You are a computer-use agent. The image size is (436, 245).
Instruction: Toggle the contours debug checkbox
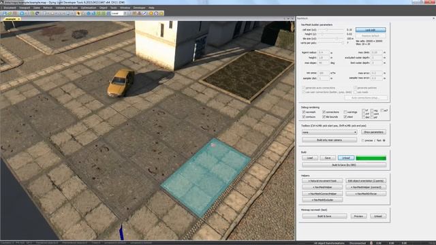coord(304,116)
